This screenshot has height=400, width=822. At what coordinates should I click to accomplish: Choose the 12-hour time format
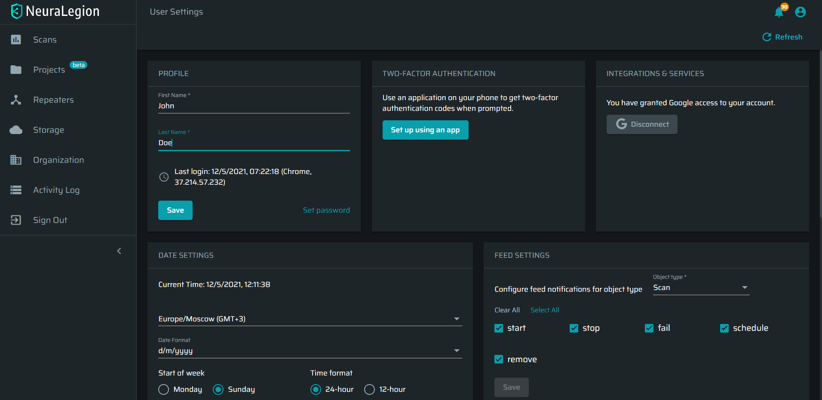pos(369,389)
